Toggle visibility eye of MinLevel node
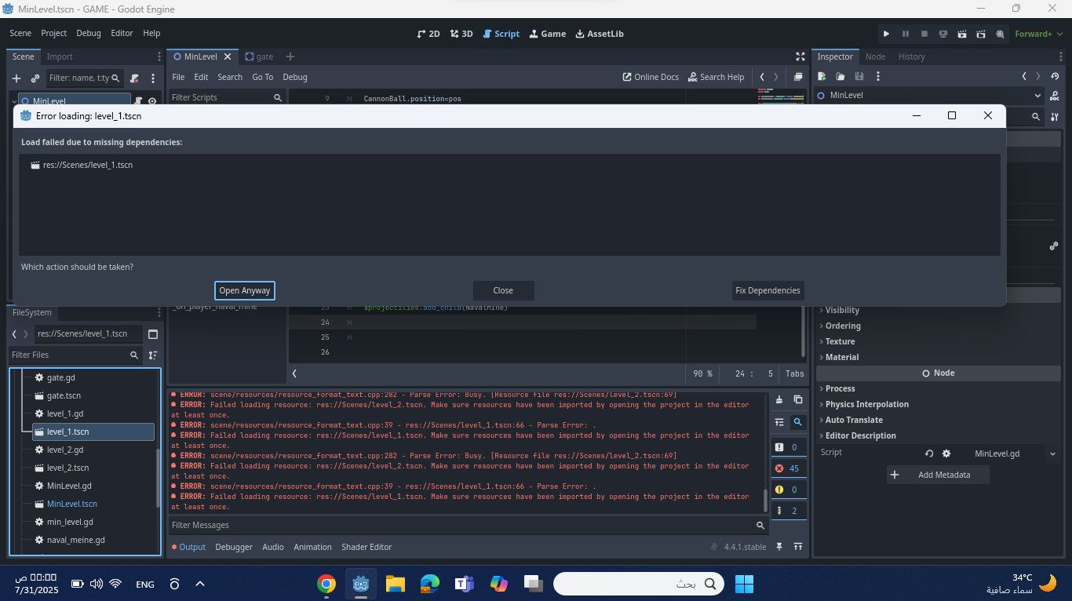 point(152,101)
